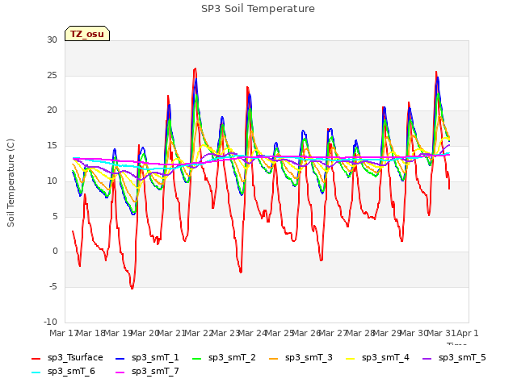Toggle sp3_smT_6 legend entry
Image resolution: width=517 pixels, height=387 pixels.
[x=63, y=371]
